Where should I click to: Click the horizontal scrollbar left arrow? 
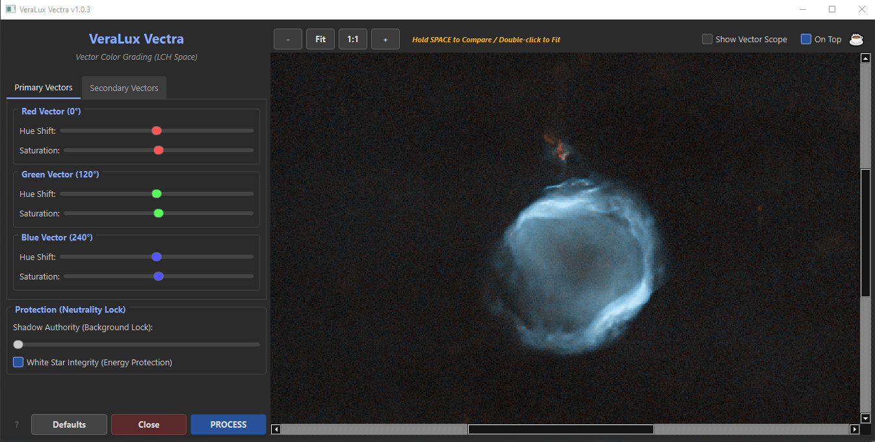click(276, 429)
